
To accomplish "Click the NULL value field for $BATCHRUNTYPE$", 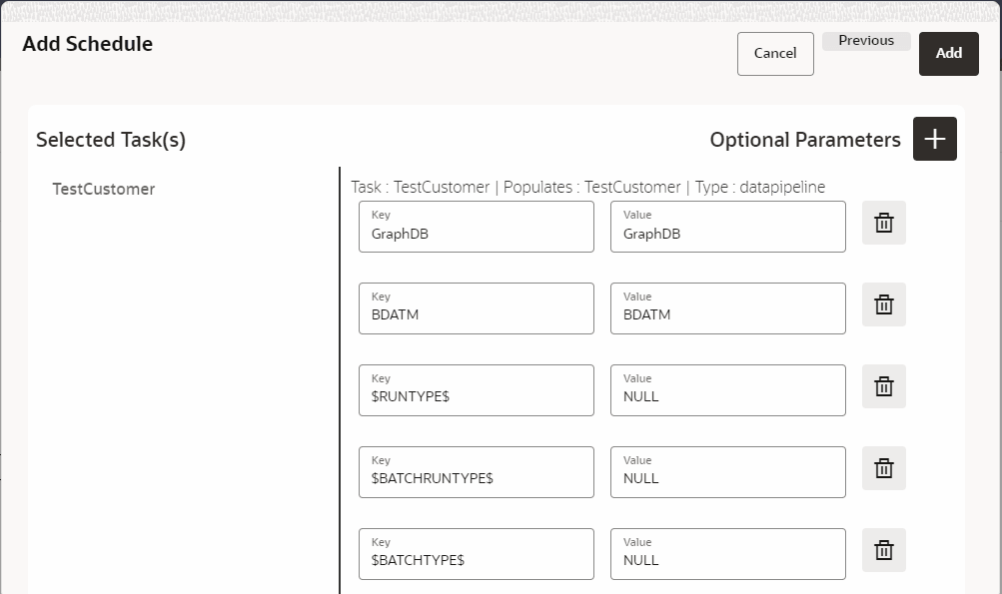I will tap(727, 479).
